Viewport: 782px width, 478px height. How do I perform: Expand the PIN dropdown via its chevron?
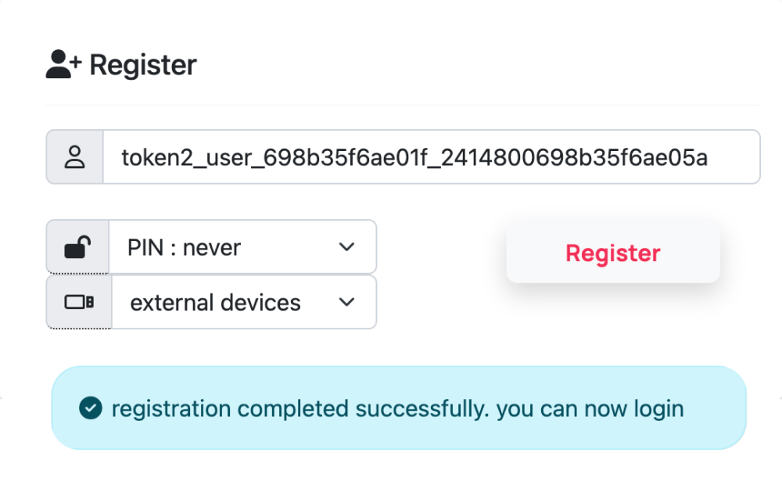346,246
